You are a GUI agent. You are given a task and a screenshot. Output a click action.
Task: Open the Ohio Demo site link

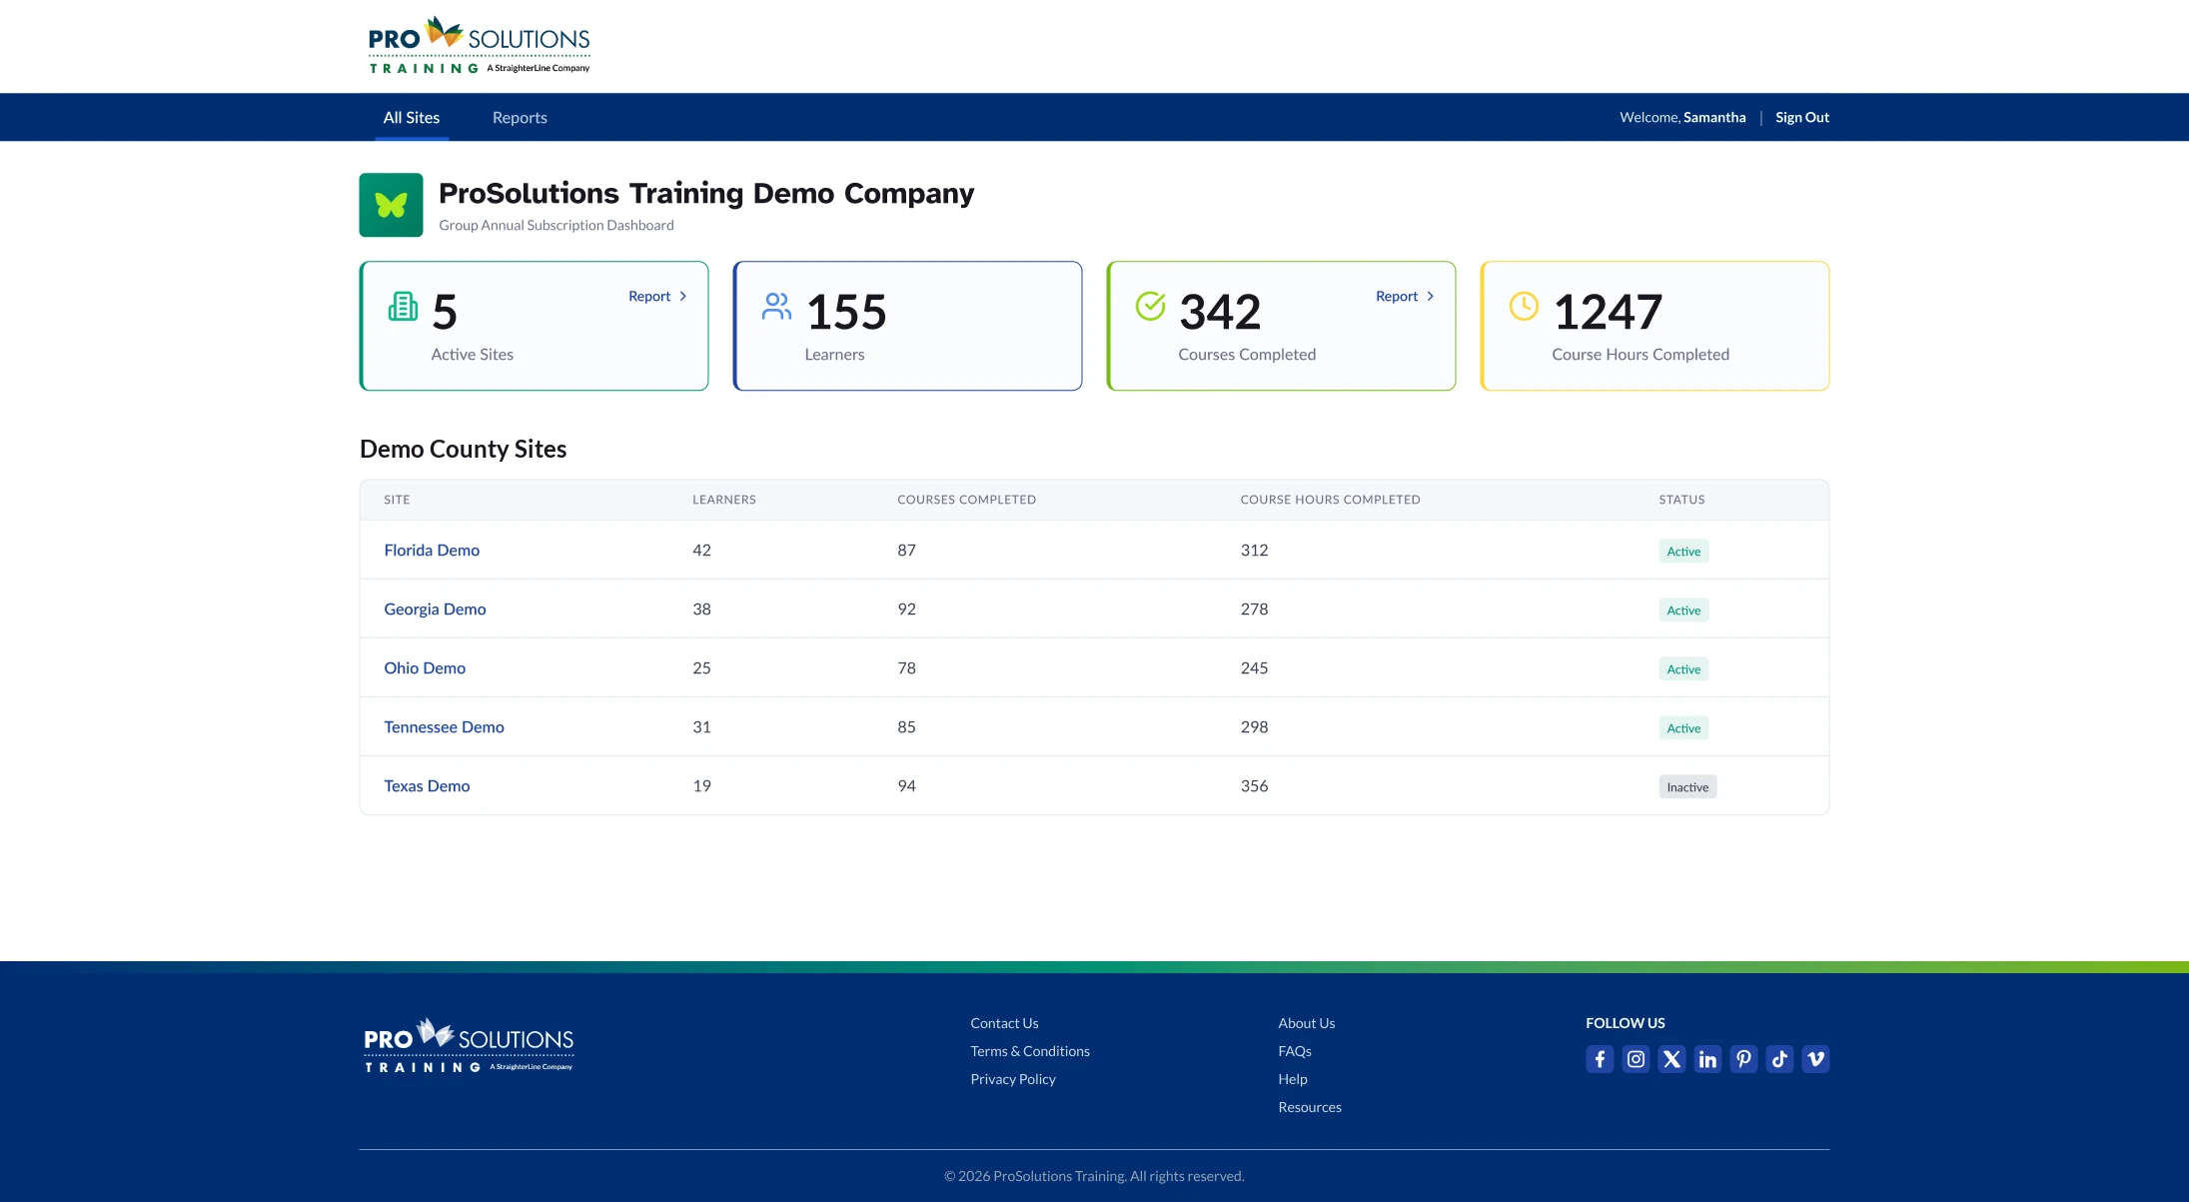pyautogui.click(x=425, y=667)
